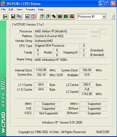Screen dimensions: 117x137
Task: Open the View menu
Action: 19,9
